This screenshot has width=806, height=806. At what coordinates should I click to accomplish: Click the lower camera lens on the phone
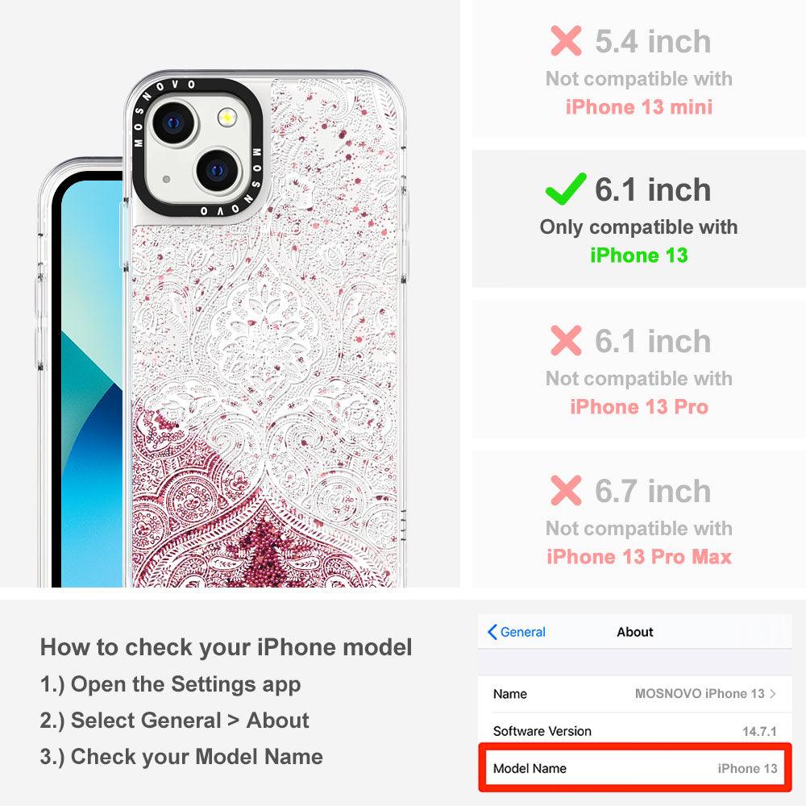click(x=218, y=169)
